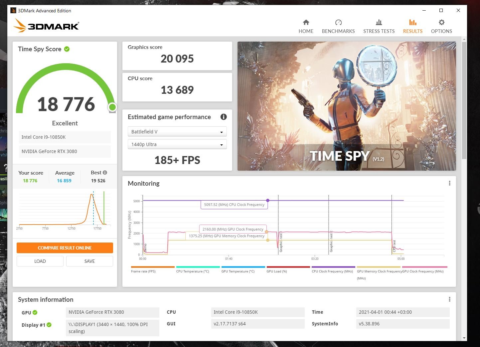The width and height of the screenshot is (480, 347).
Task: Open the System information three-dot menu
Action: [449, 299]
